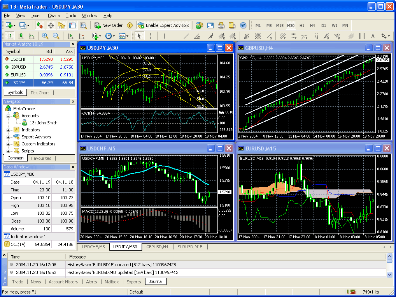Zoom out of the chart

(56, 36)
